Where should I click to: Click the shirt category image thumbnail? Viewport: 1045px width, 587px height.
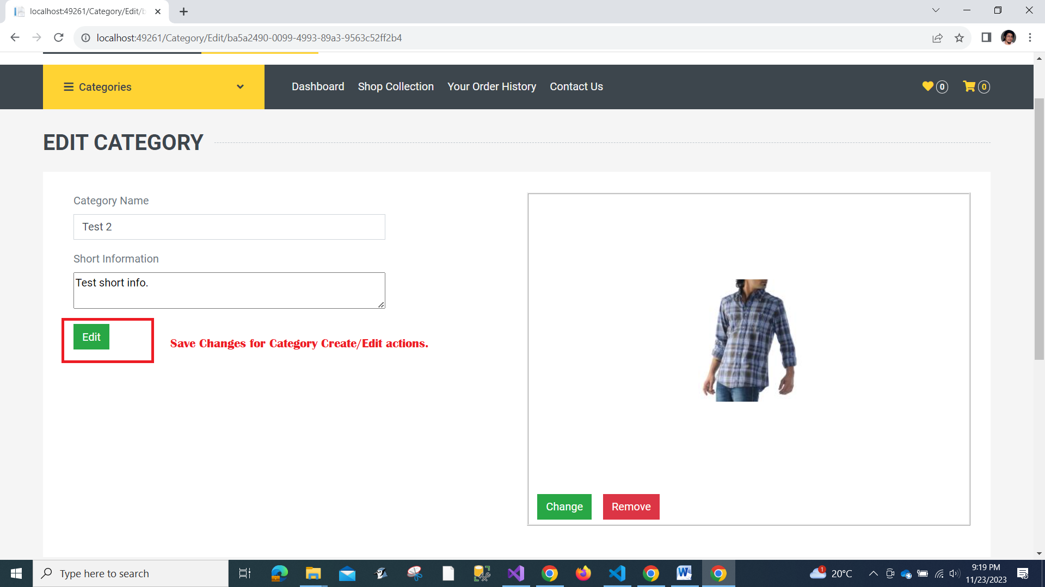pos(749,341)
